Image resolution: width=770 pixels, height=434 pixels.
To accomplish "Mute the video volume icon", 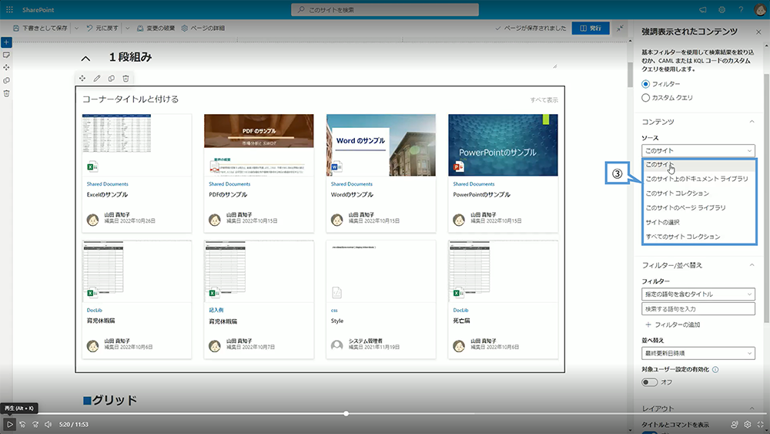I will pyautogui.click(x=48, y=424).
